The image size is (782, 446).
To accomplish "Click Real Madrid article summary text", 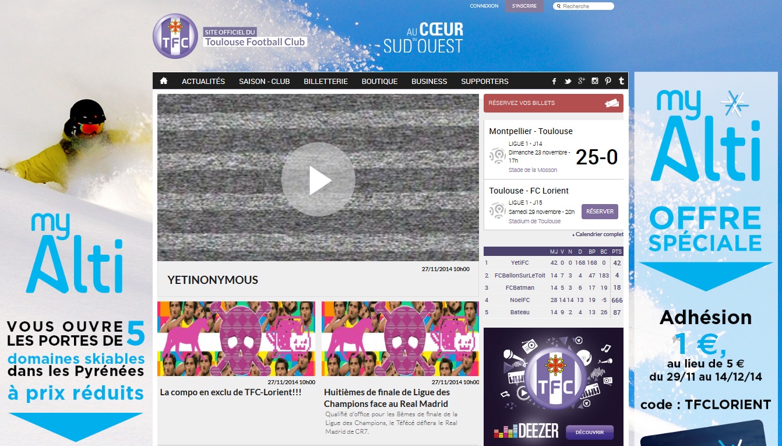I will pos(392,423).
